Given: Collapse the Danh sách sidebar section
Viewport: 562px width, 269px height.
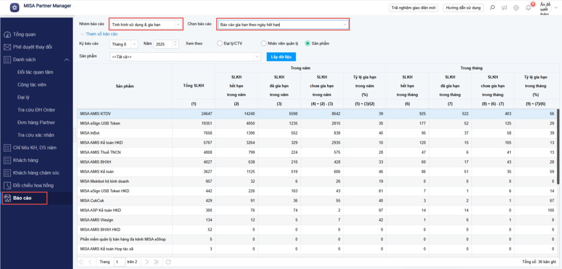Looking at the screenshot, I should point(66,59).
